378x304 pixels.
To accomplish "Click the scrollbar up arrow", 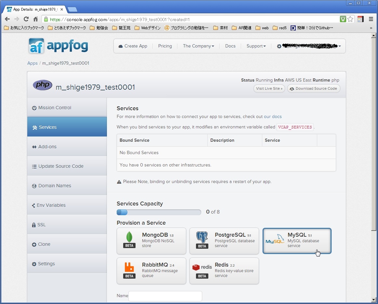I will coord(374,35).
